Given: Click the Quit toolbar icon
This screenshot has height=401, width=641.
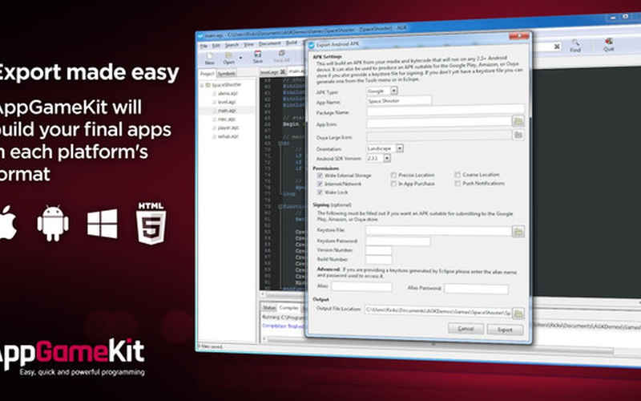Looking at the screenshot, I should click(x=608, y=43).
